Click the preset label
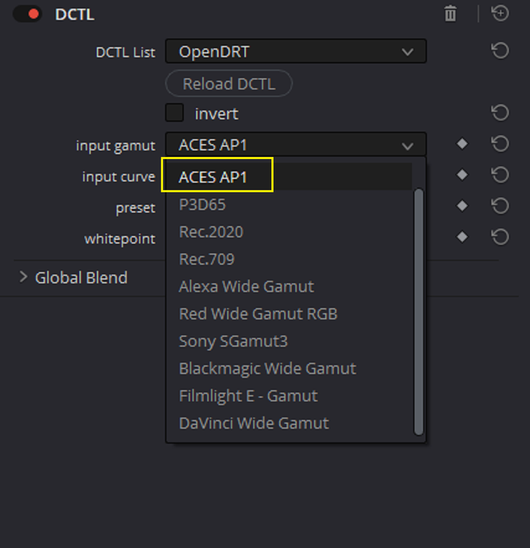 click(135, 208)
